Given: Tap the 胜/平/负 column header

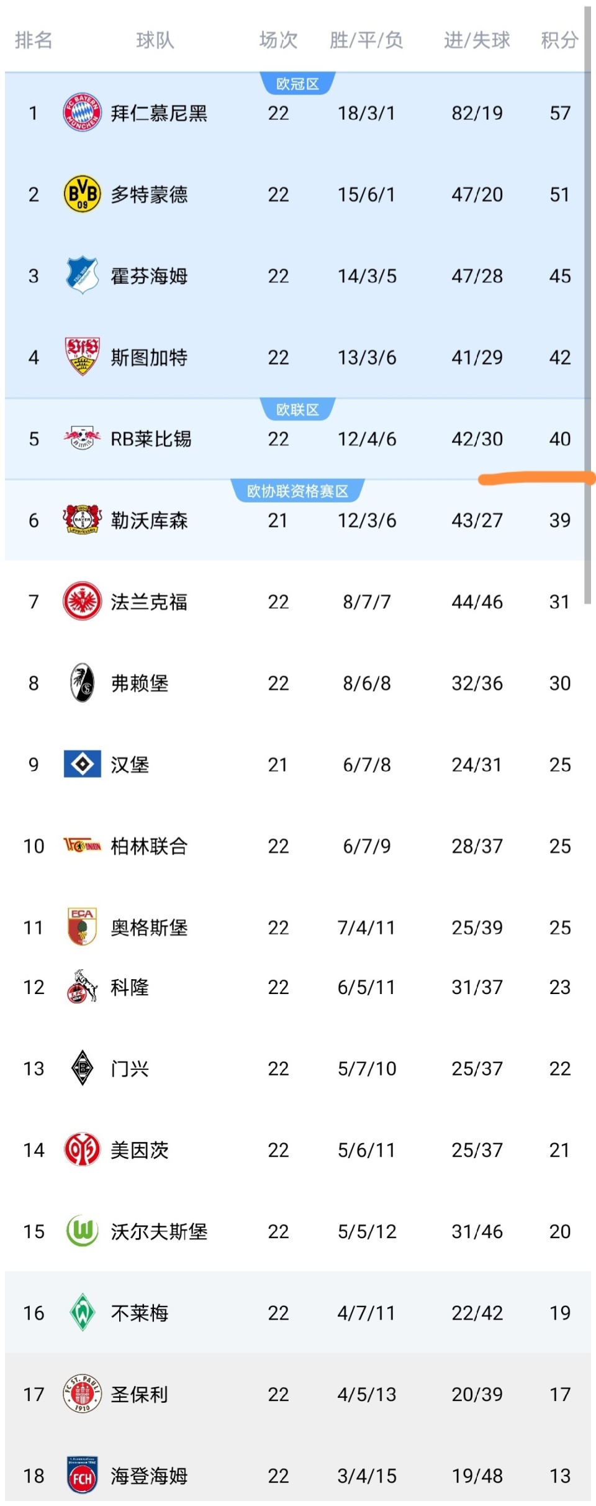Looking at the screenshot, I should [x=366, y=40].
